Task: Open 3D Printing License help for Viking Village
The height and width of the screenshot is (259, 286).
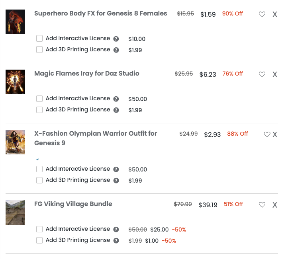Action: tap(116, 241)
